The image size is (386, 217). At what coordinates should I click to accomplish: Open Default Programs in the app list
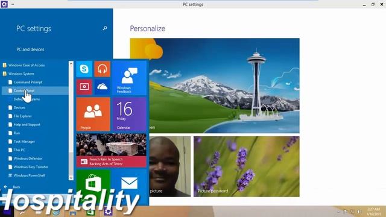(27, 99)
